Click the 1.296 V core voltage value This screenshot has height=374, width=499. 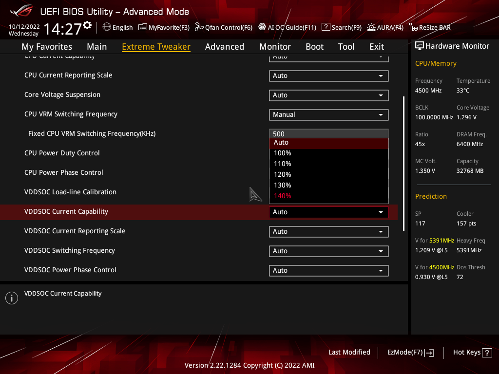coord(466,117)
